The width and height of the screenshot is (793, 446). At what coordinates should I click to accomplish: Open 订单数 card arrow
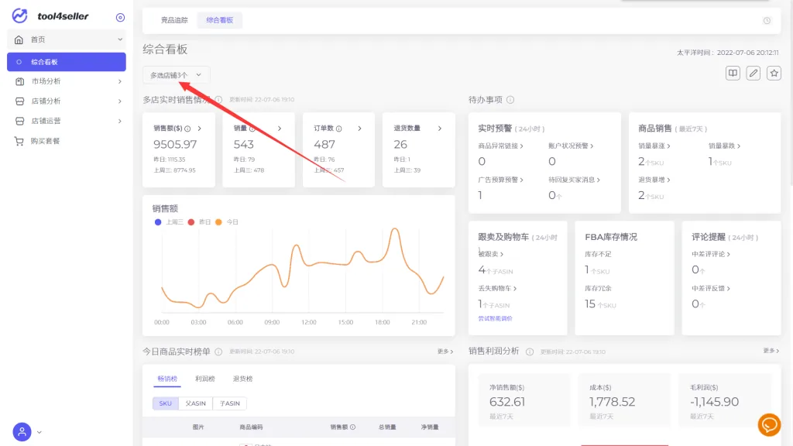(x=359, y=129)
